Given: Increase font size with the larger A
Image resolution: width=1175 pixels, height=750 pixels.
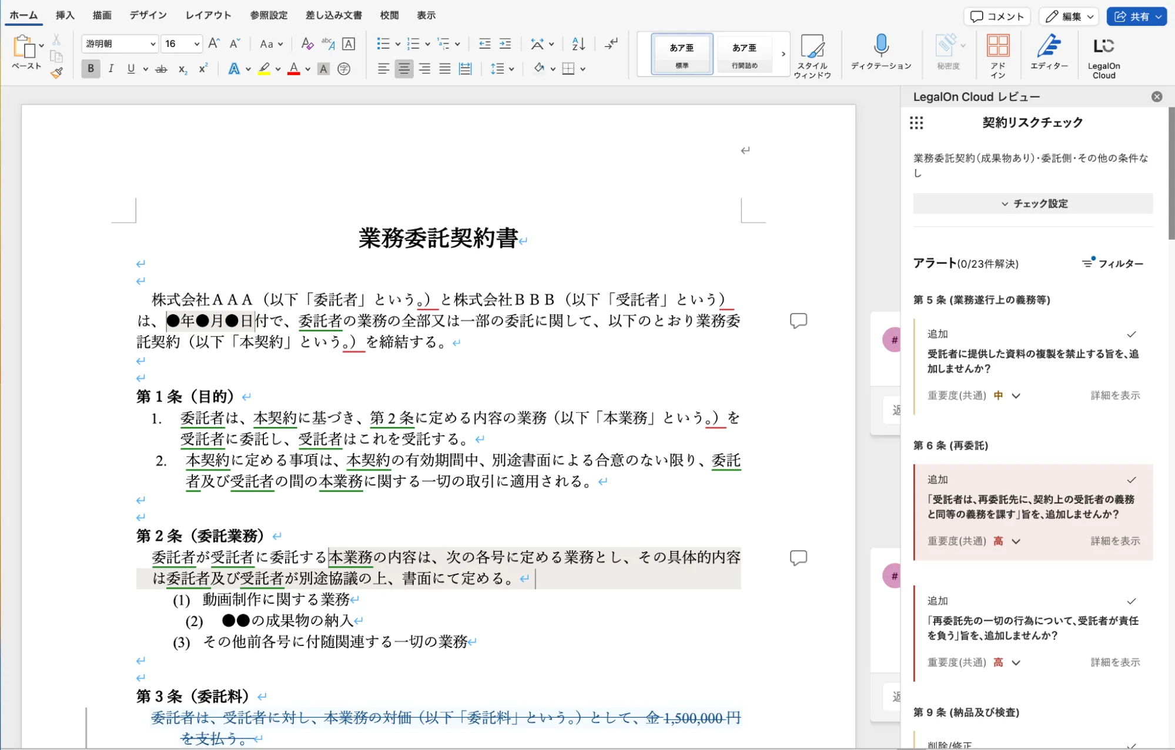Looking at the screenshot, I should pos(214,43).
